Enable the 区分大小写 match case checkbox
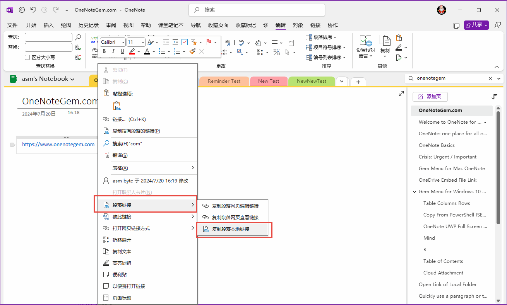This screenshot has width=507, height=305. (27, 57)
